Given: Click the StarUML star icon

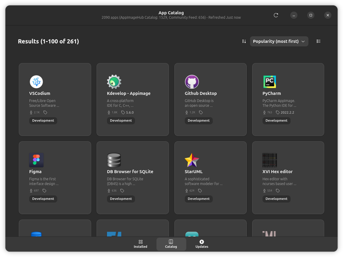Looking at the screenshot, I should click(x=192, y=160).
